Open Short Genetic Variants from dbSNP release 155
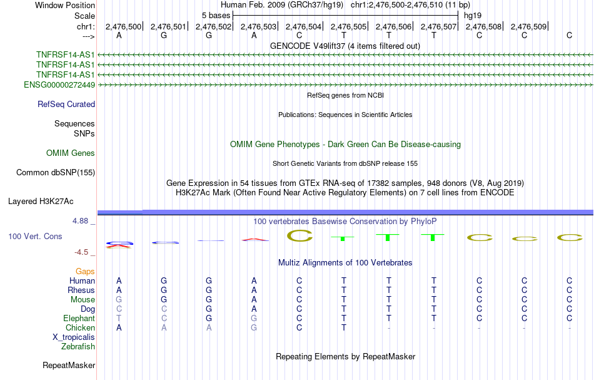594x380 pixels. click(345, 164)
